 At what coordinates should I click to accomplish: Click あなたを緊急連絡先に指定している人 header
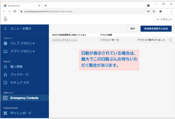69,35
